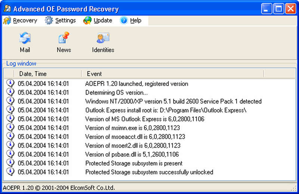Screen dimensions: 299x194
Task: Select the Outlook Express install root entry
Action: pyautogui.click(x=150, y=110)
